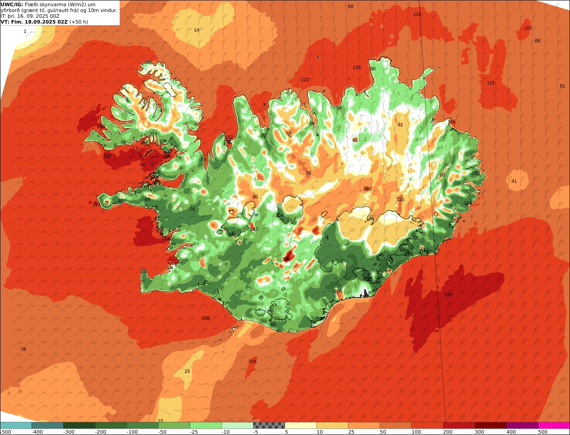The image size is (570, 435).
Task: Click the checkered legend swatch between -5 and 5
Action: [x=269, y=425]
